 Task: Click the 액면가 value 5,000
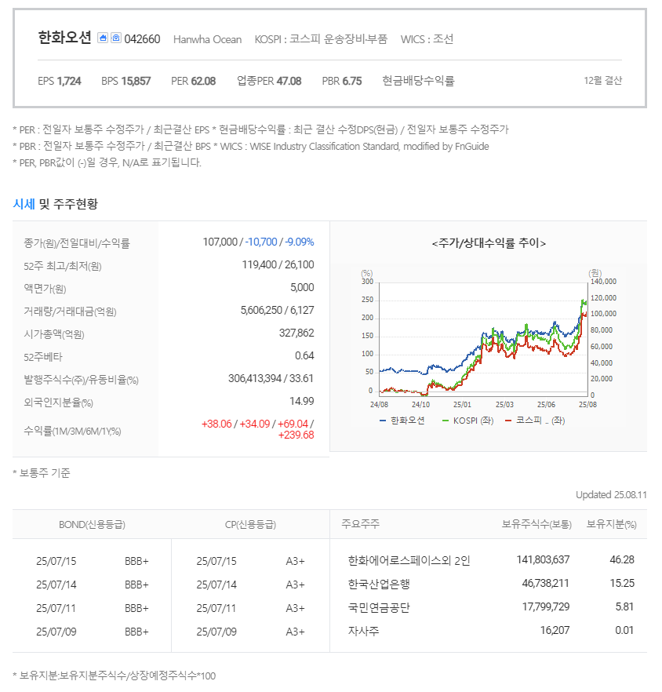[x=302, y=288]
